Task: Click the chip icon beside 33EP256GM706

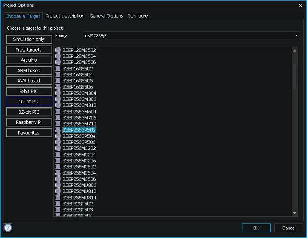Action: click(x=58, y=118)
